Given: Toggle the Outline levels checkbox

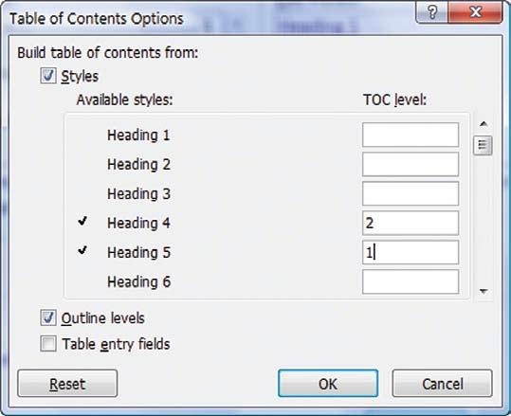Looking at the screenshot, I should [x=48, y=317].
